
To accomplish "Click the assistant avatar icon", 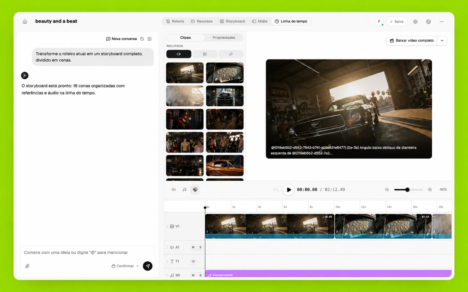I will point(25,76).
